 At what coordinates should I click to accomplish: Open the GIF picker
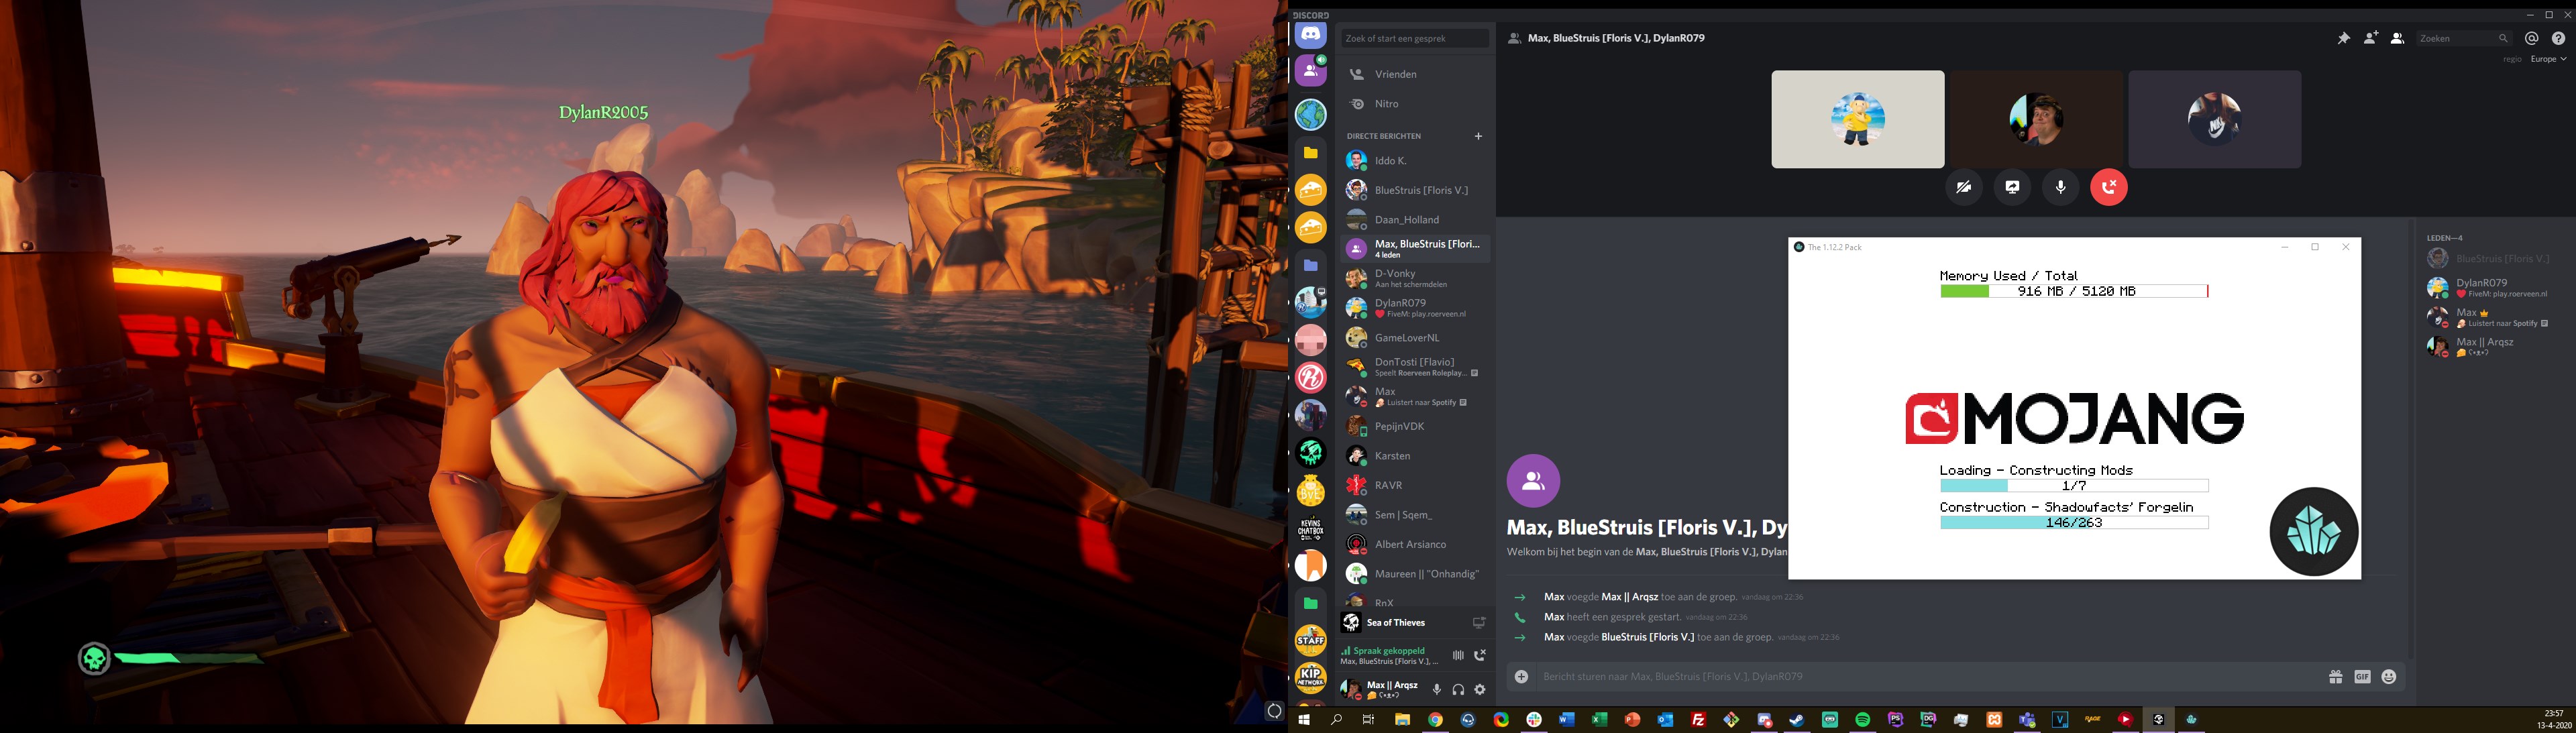point(2362,677)
